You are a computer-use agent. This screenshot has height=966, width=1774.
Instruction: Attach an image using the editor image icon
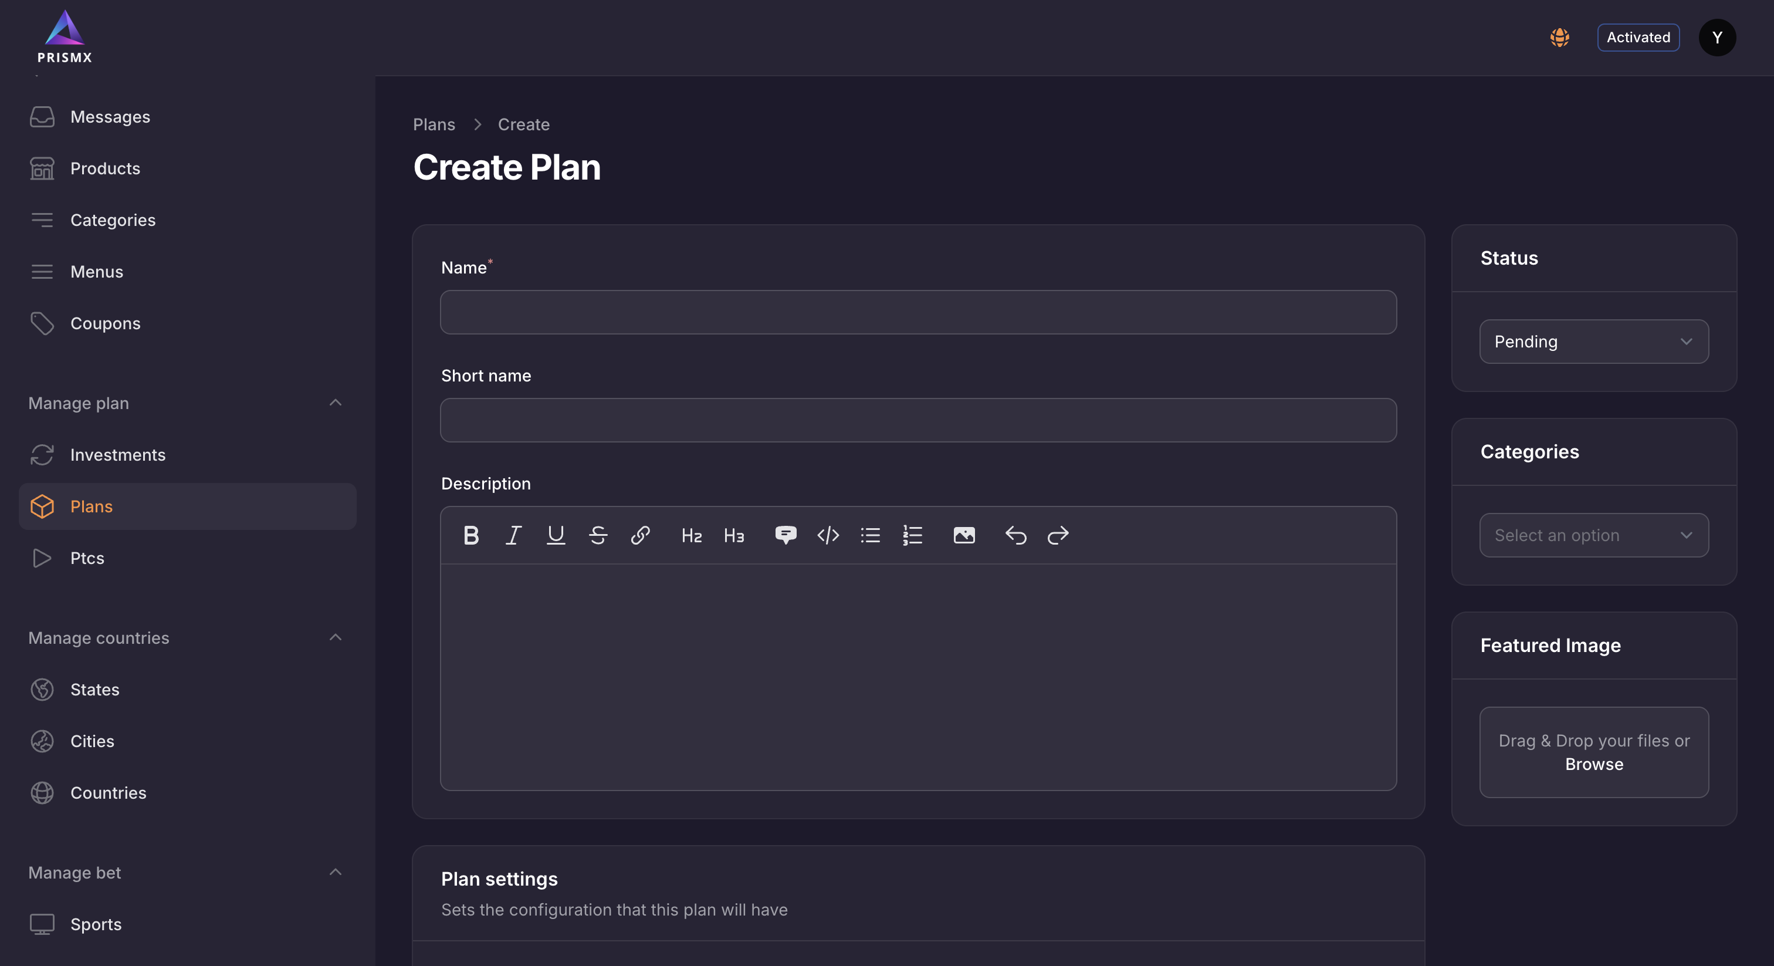[963, 535]
